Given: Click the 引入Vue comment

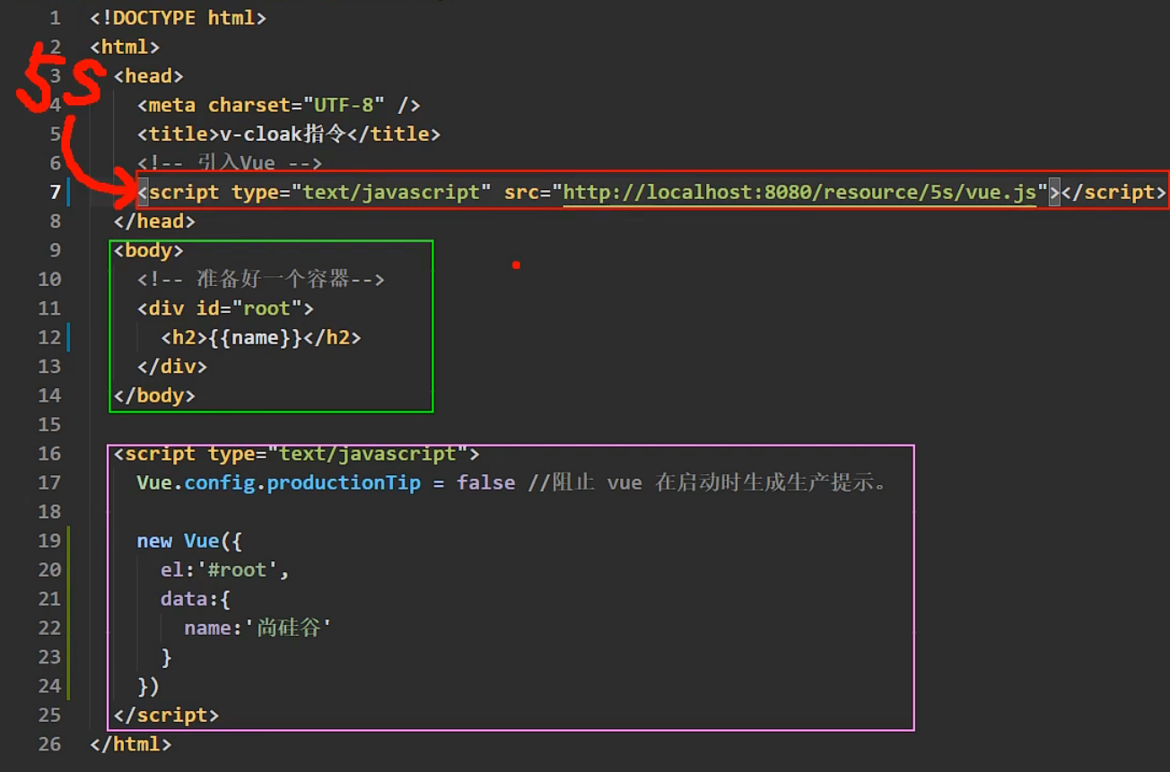Looking at the screenshot, I should tap(230, 163).
